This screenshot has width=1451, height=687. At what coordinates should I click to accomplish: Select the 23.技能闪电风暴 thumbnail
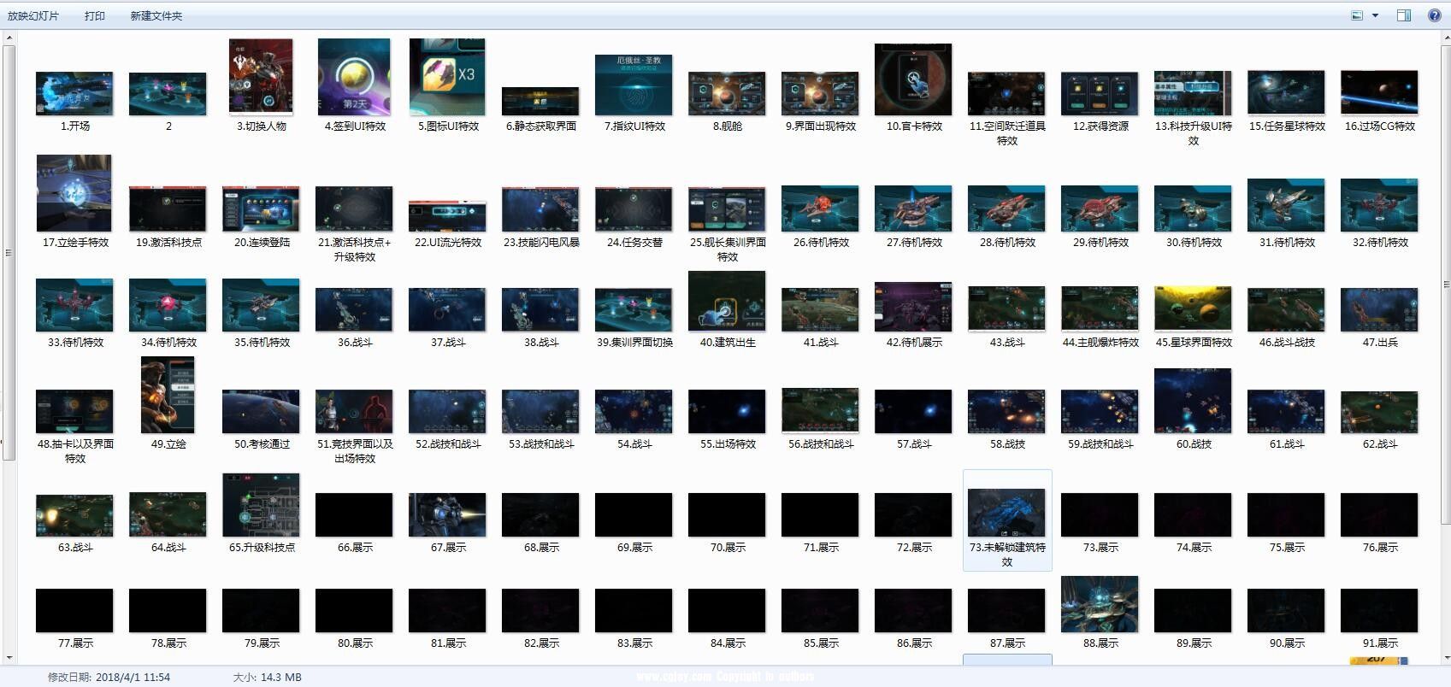[x=540, y=209]
